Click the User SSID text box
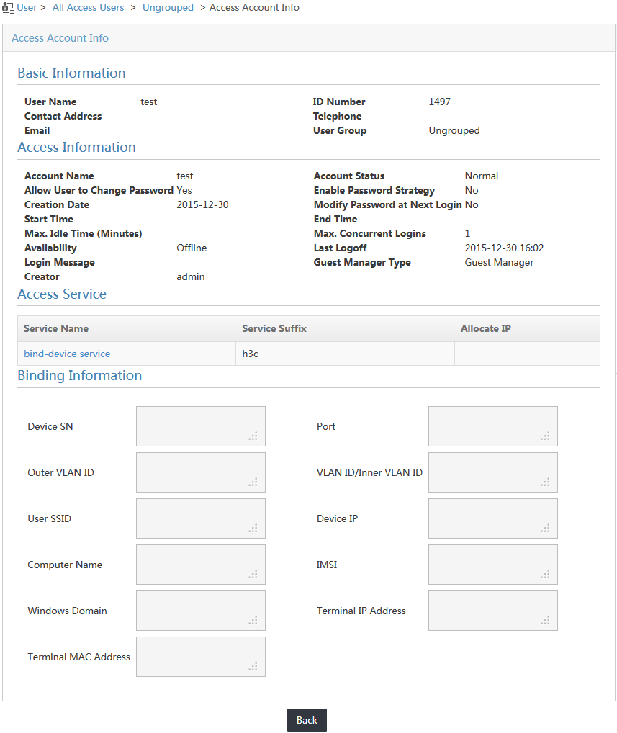617x733 pixels. (201, 518)
